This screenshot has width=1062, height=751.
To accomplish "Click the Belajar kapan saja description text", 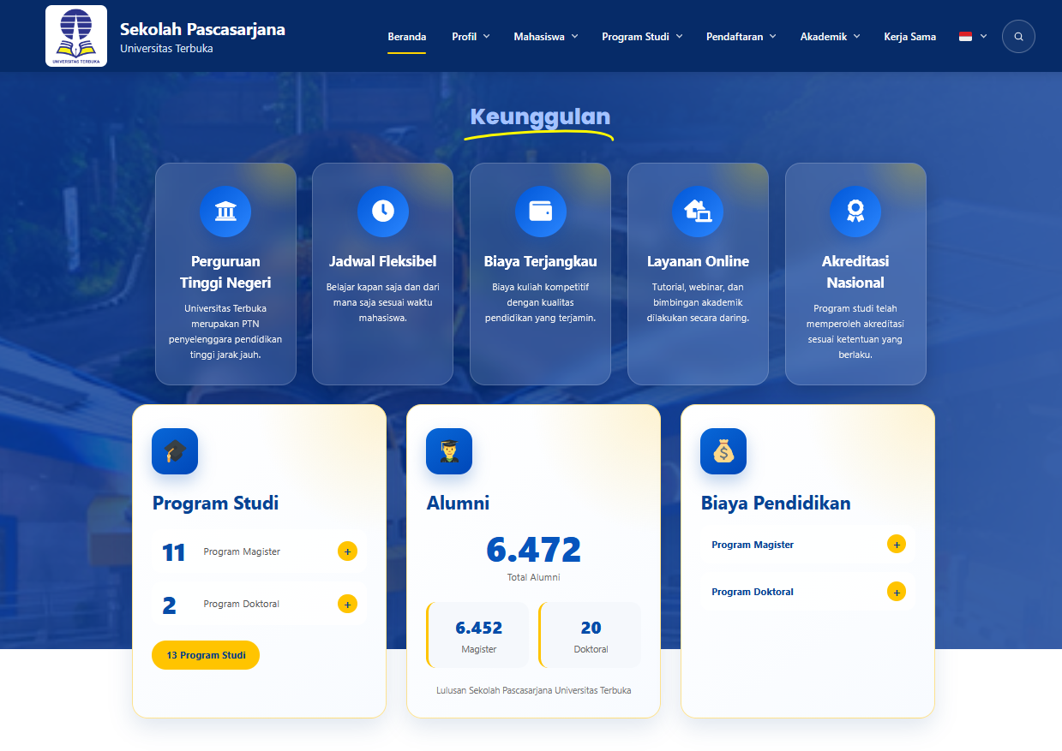I will pyautogui.click(x=383, y=302).
